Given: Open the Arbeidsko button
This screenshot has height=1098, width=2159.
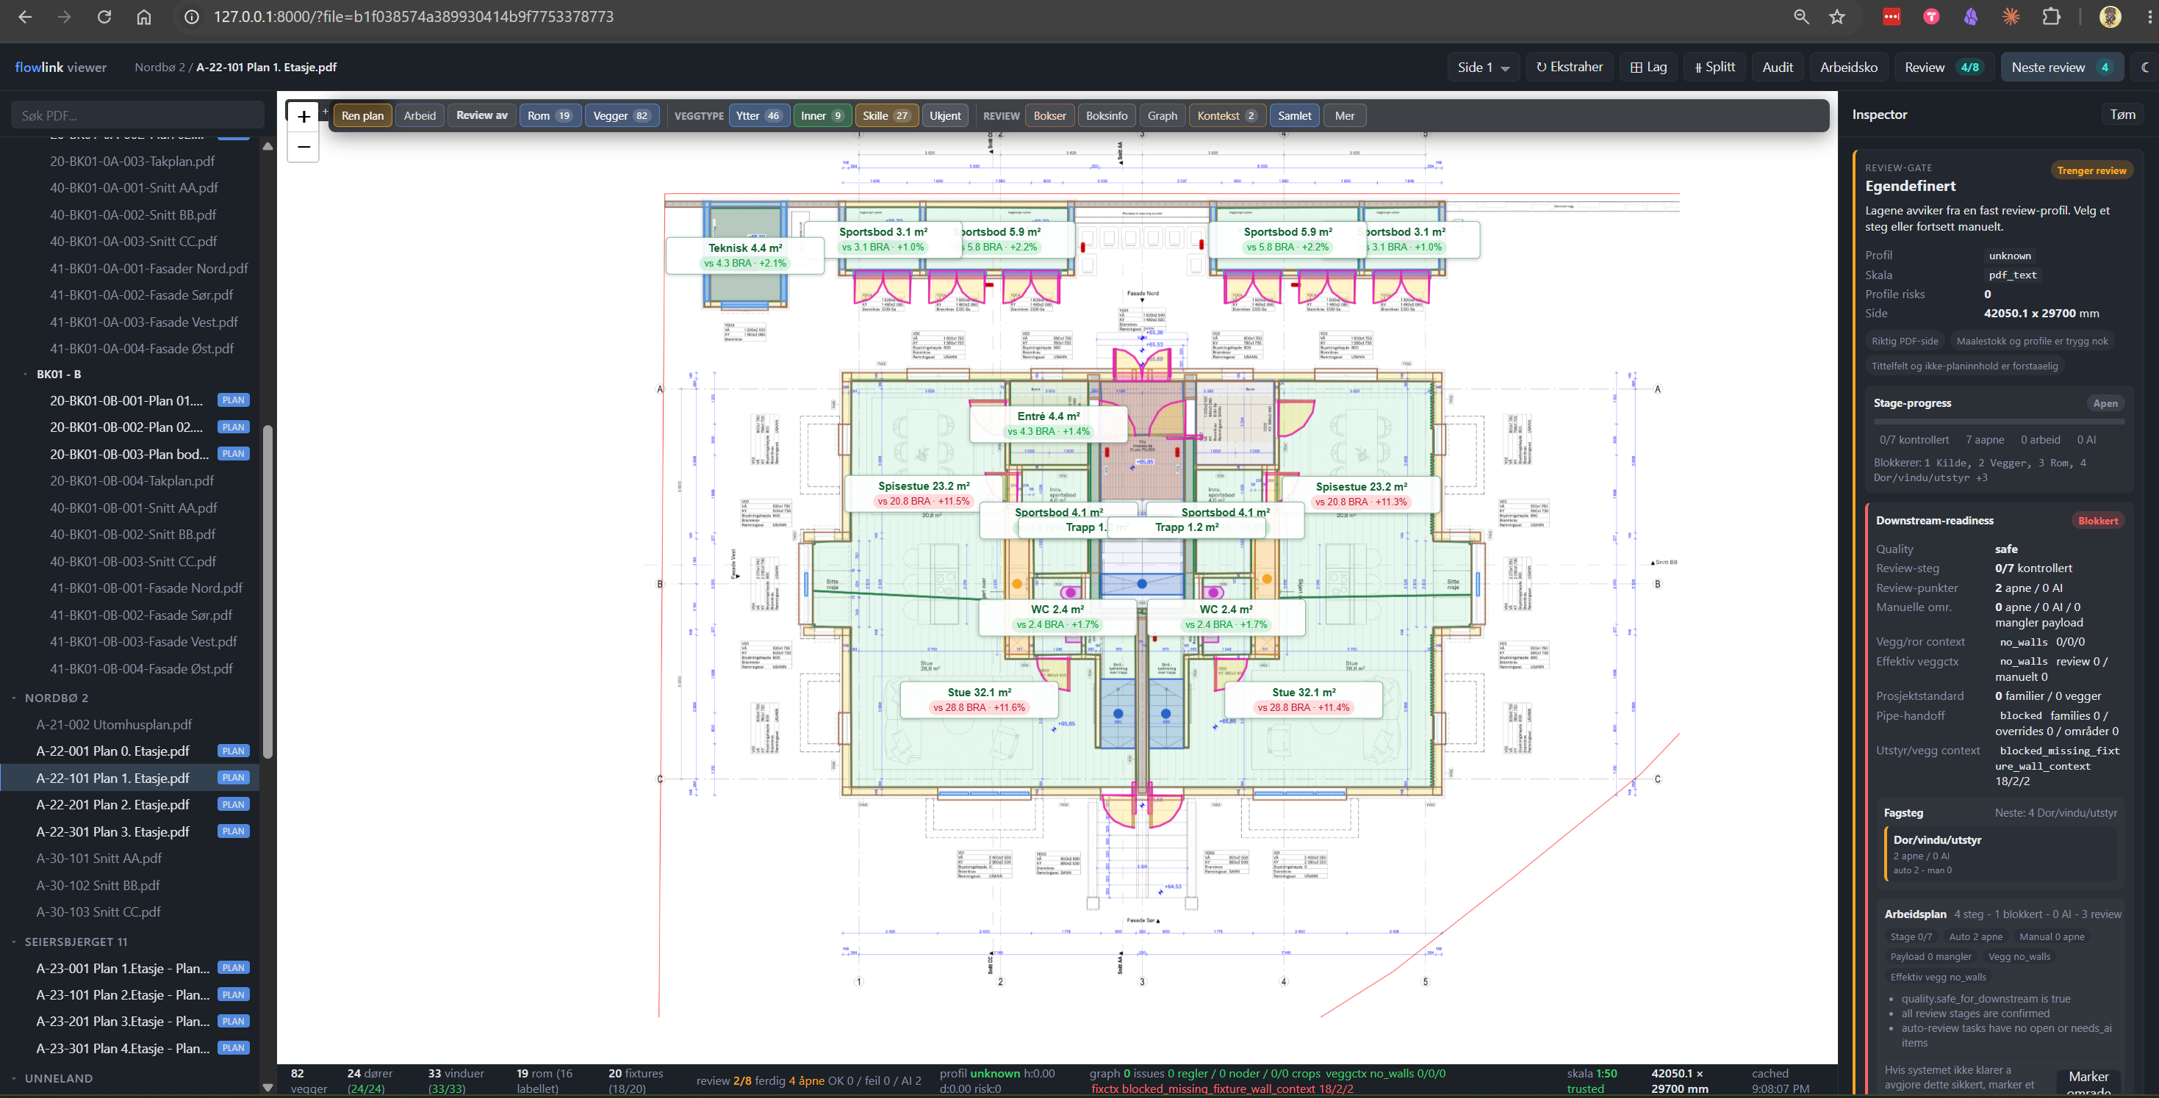Looking at the screenshot, I should (1848, 67).
